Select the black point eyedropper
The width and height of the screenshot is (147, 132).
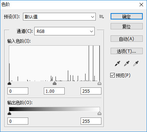pos(117,64)
